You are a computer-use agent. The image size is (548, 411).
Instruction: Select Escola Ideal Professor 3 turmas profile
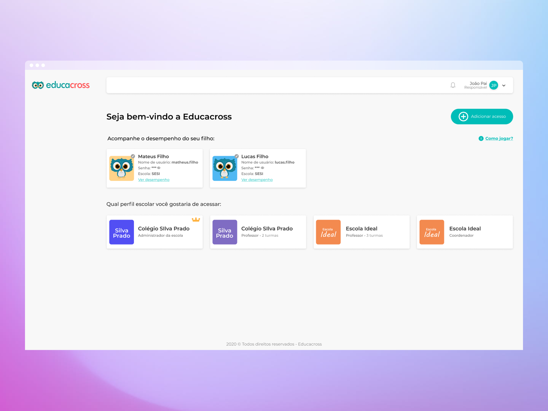[x=361, y=232]
